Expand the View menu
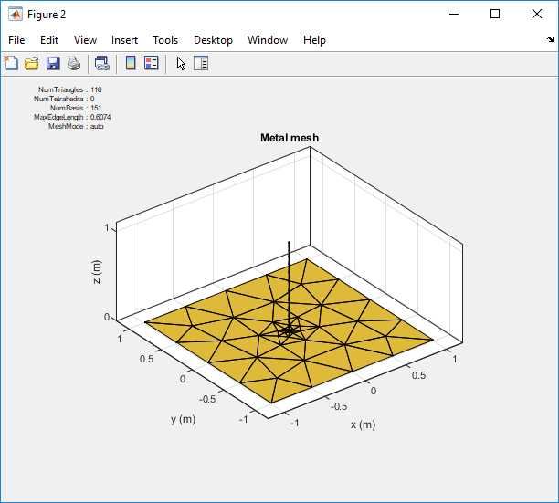Viewport: 559px width, 503px height. click(x=85, y=40)
